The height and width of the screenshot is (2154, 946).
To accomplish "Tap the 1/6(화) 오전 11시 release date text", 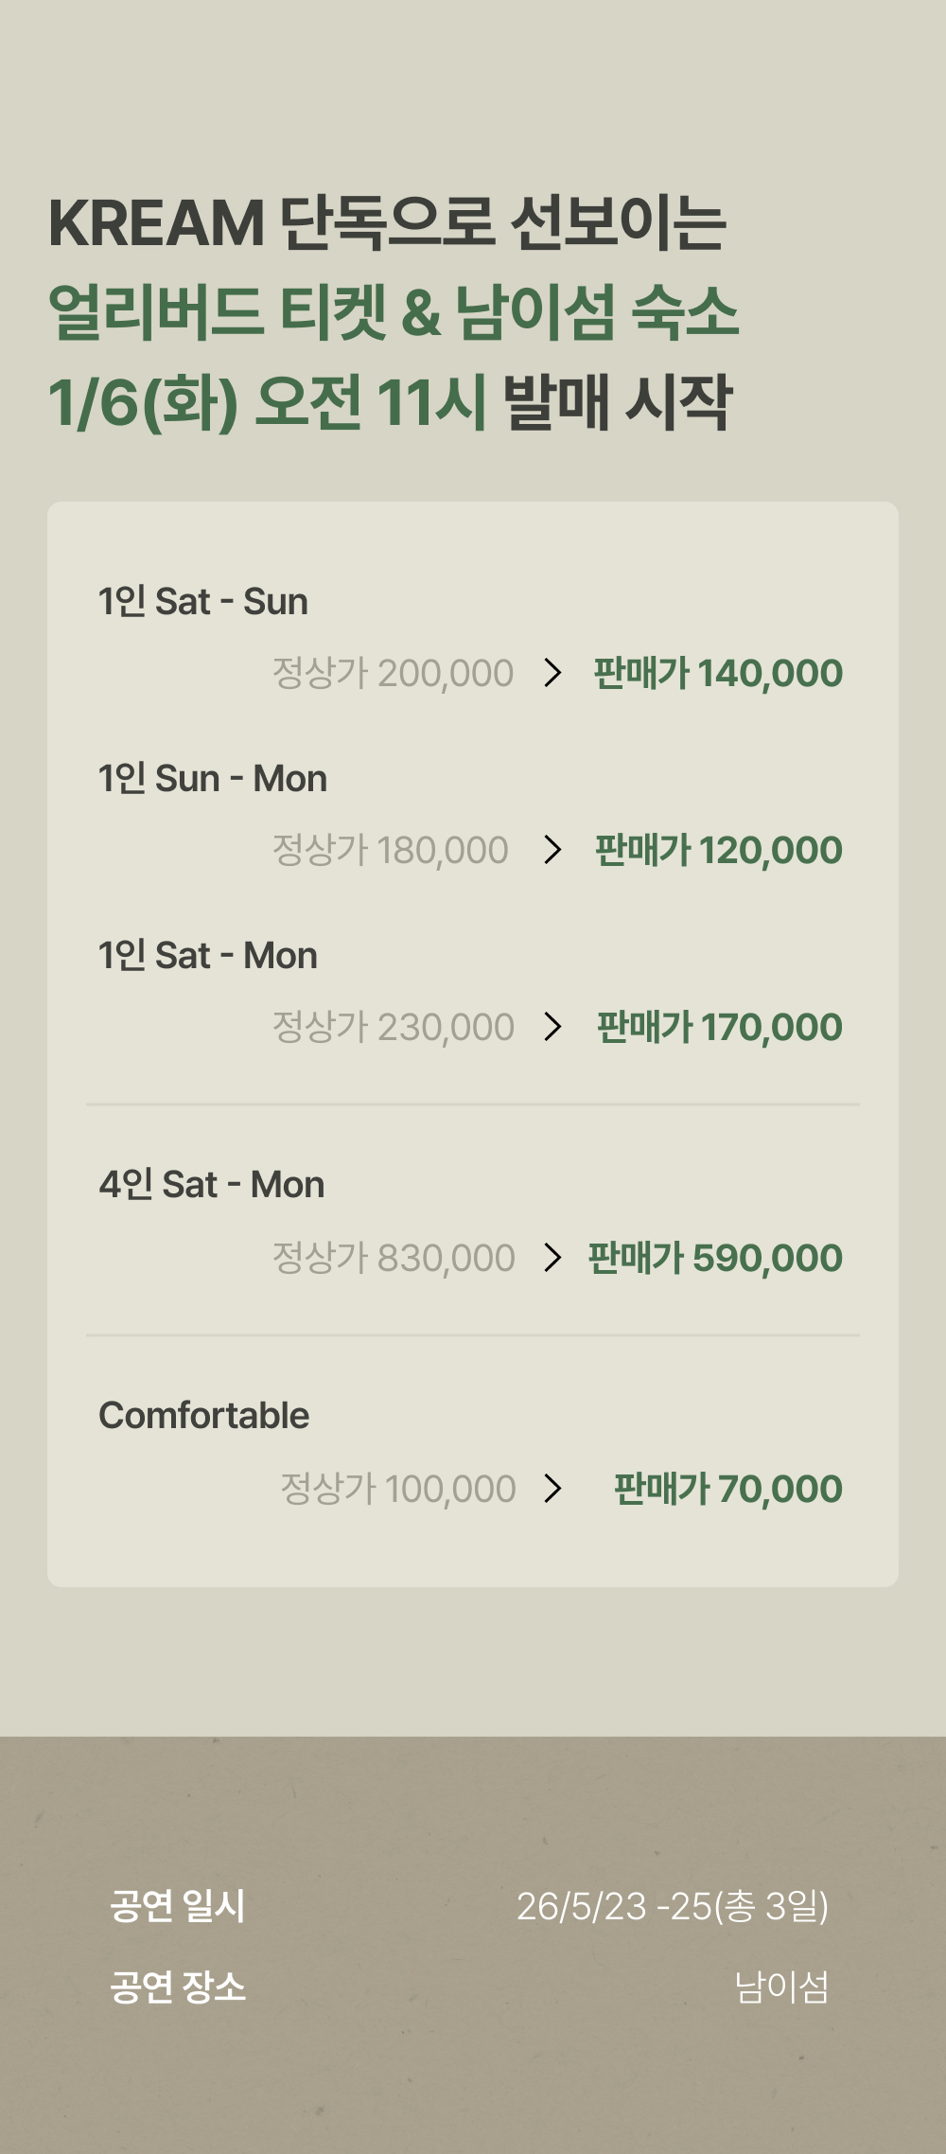I will click(x=268, y=402).
